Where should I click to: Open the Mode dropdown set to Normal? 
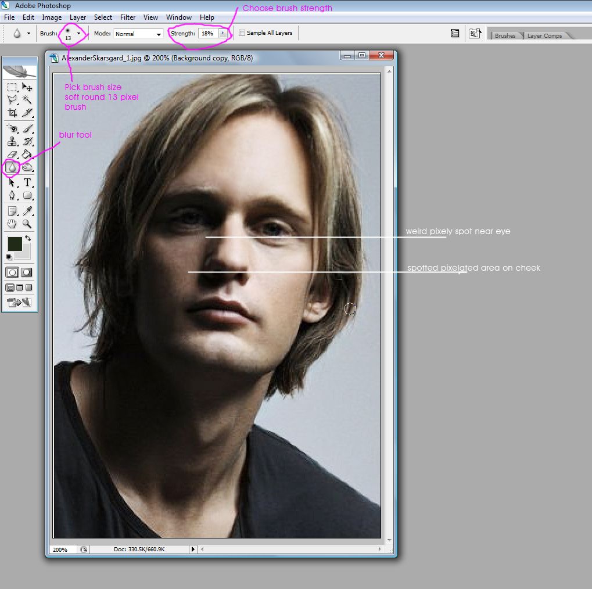pos(138,33)
